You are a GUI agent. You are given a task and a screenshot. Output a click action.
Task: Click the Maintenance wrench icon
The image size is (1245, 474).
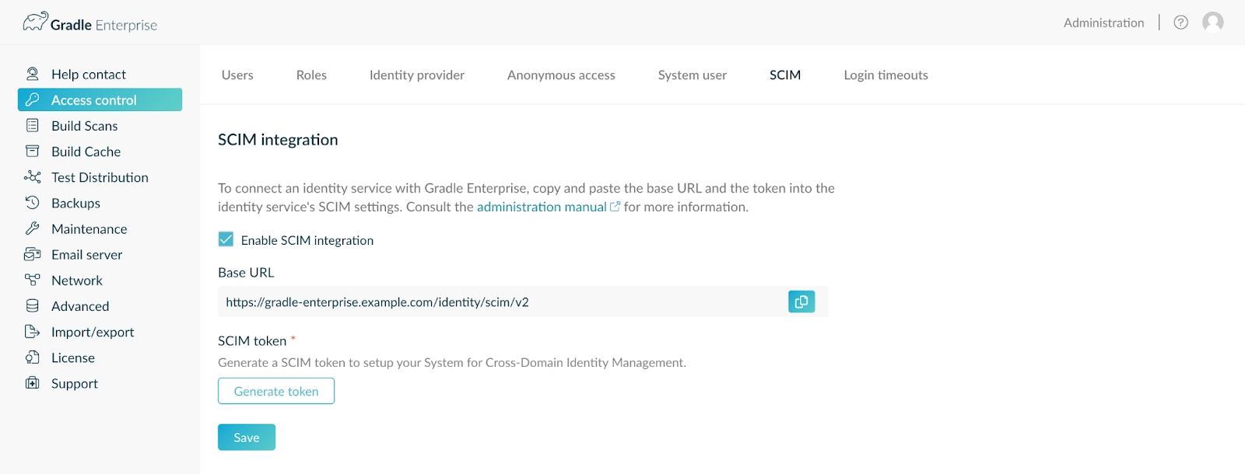(33, 228)
